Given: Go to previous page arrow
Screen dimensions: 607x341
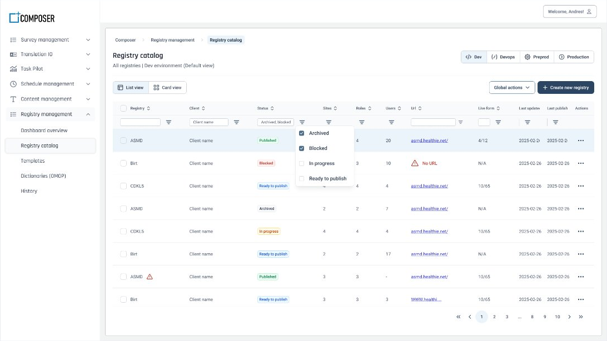Looking at the screenshot, I should coord(470,317).
